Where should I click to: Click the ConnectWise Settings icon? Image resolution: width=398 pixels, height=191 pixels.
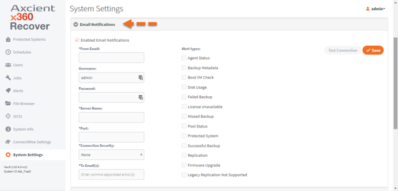tap(8, 142)
